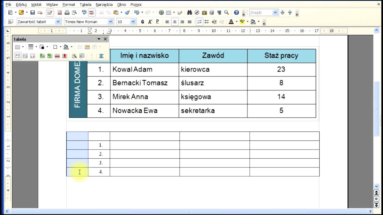Click the Zoom magnifier icon
This screenshot has height=215, width=383.
click(x=227, y=13)
